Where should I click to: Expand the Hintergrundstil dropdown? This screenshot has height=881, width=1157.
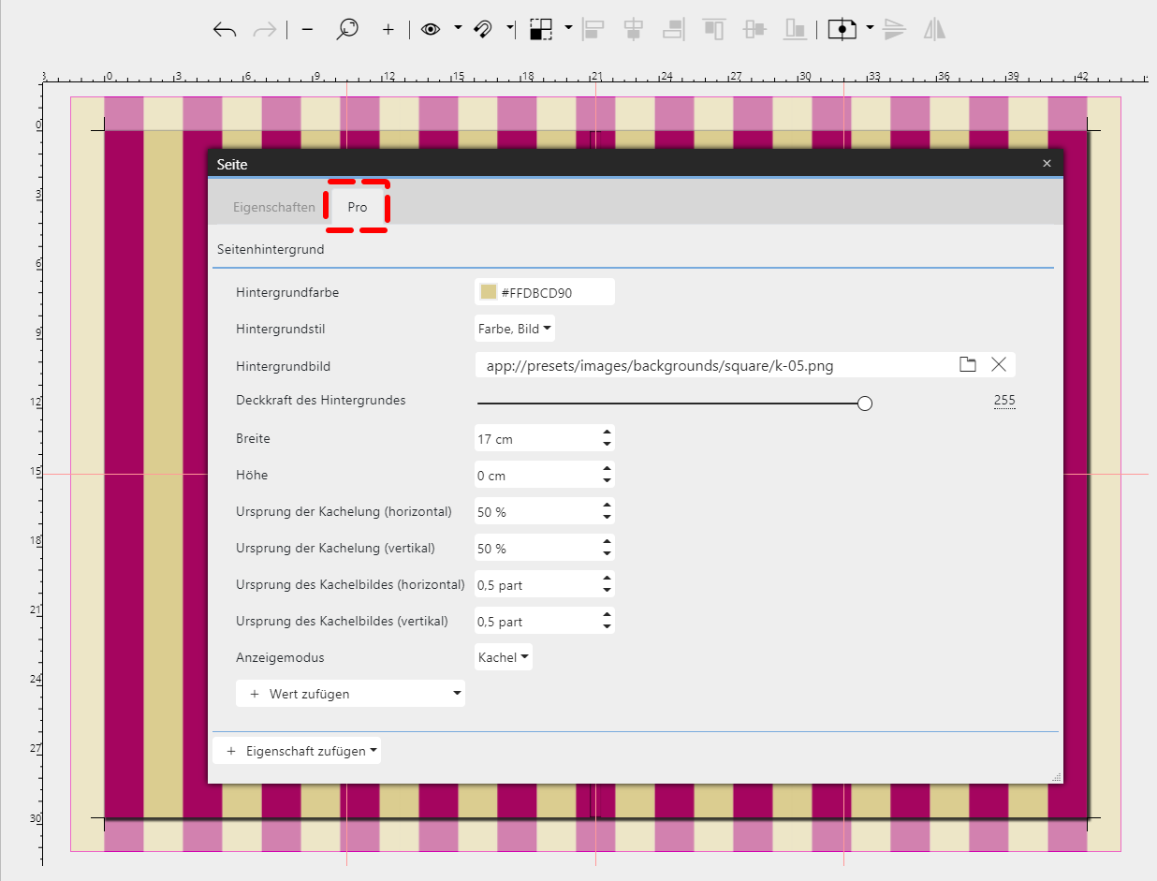pos(515,330)
